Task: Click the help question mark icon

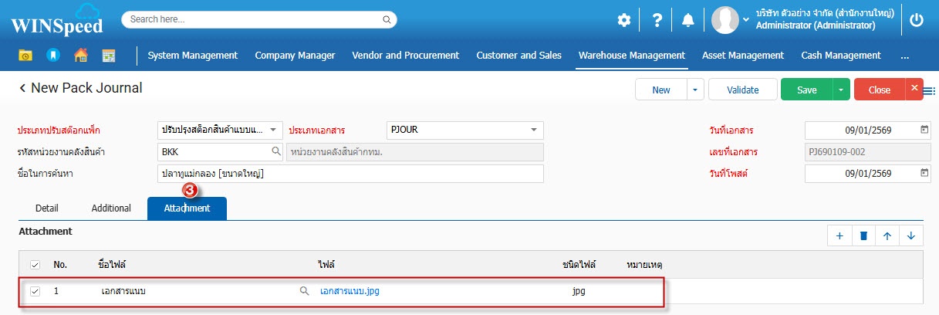Action: [x=657, y=21]
